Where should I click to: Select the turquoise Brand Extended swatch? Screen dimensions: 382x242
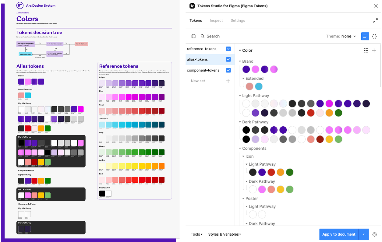[259, 86]
